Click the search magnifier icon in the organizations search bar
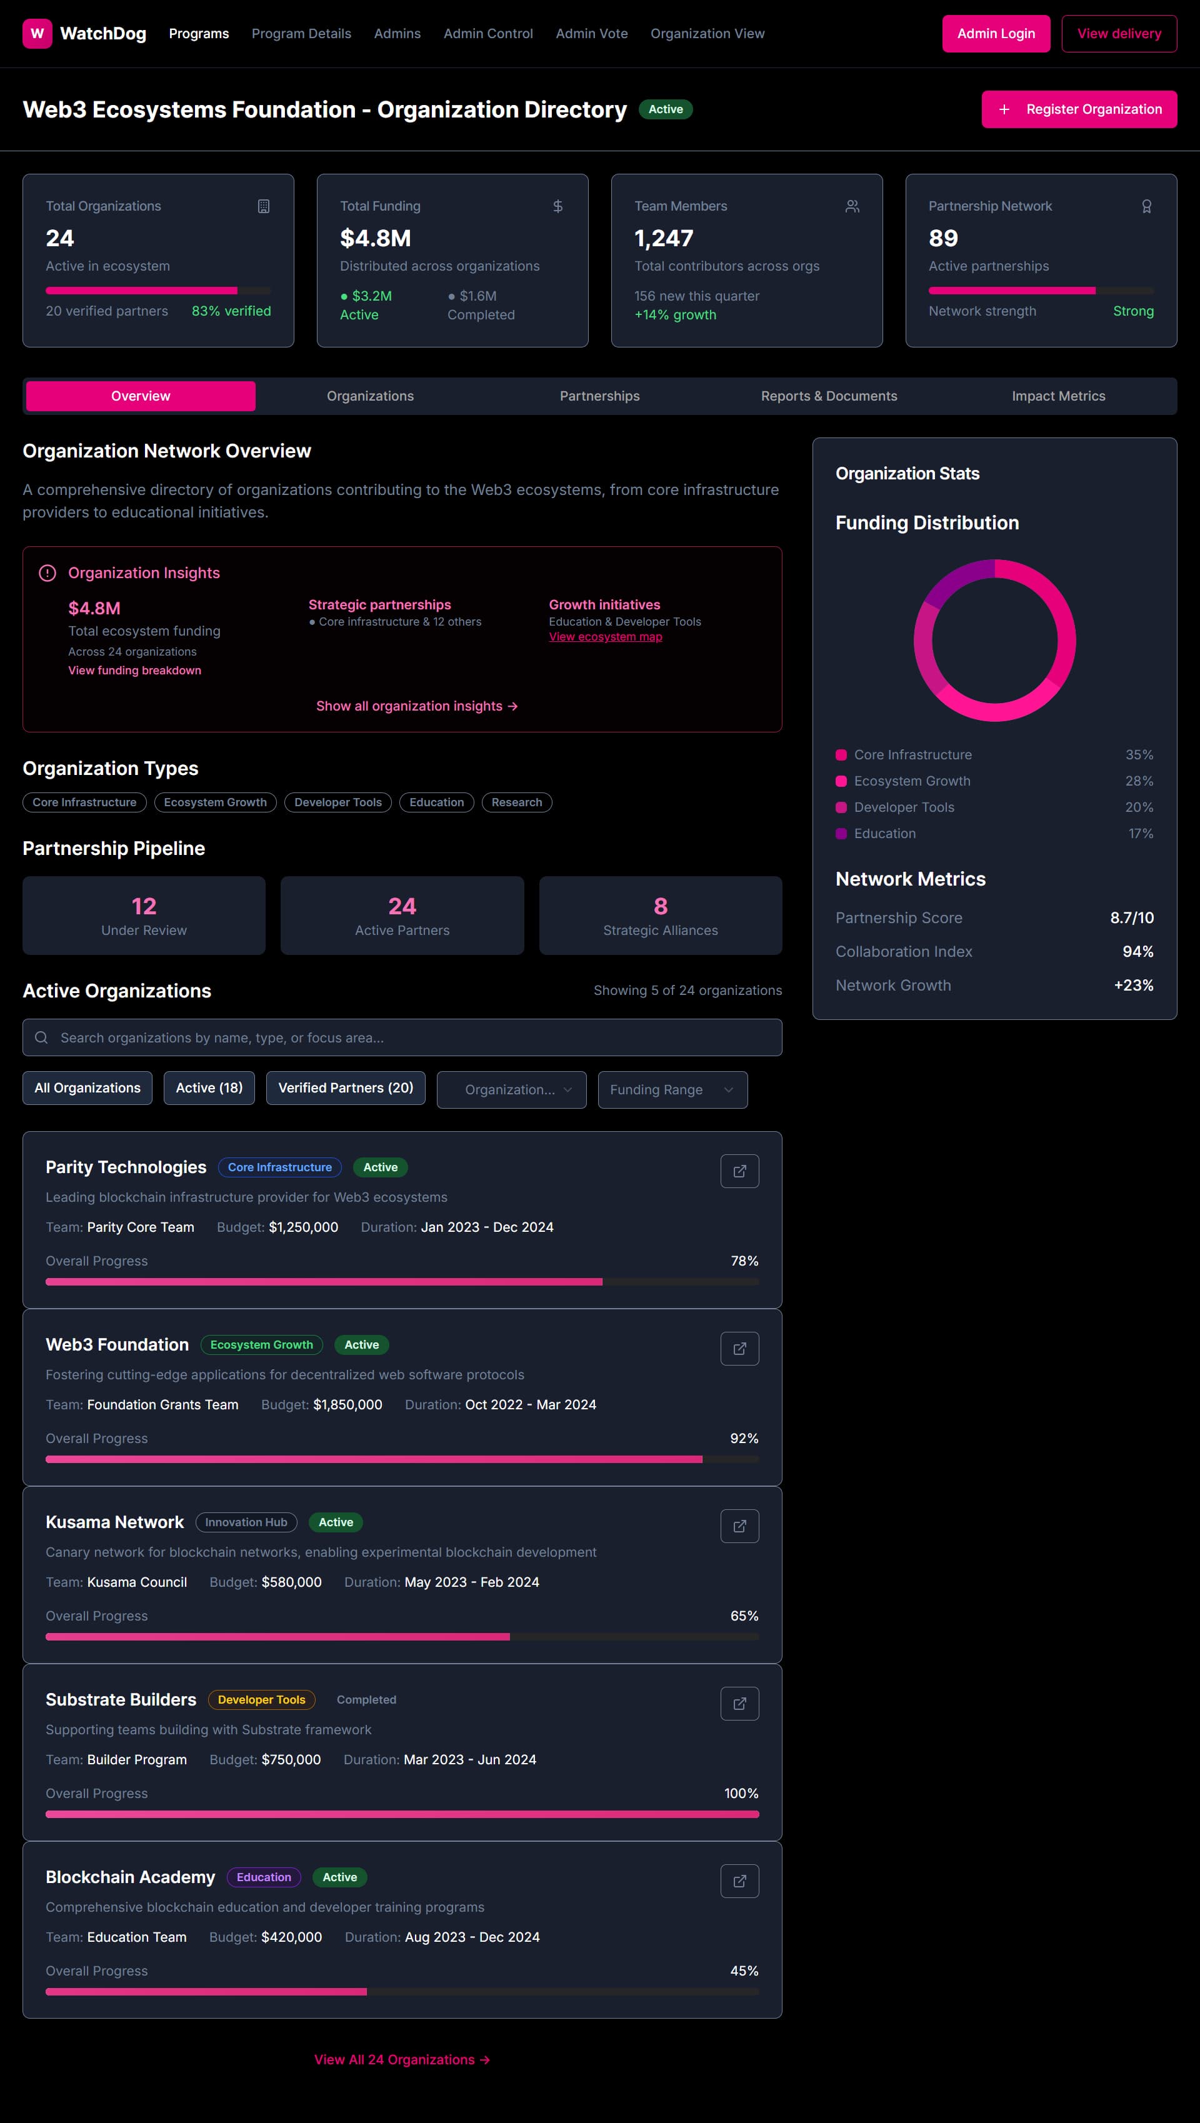Viewport: 1200px width, 2123px height. click(41, 1037)
